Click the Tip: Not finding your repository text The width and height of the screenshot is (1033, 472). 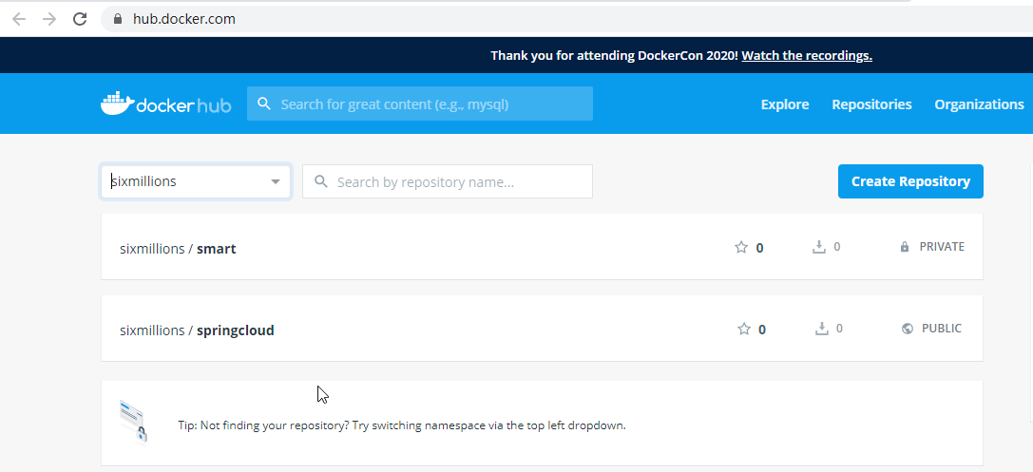pos(402,425)
